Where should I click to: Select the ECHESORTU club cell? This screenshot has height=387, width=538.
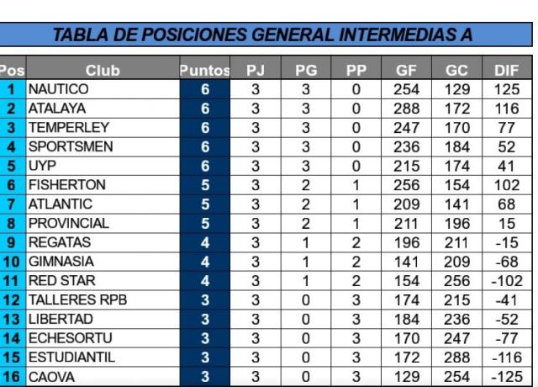103,338
